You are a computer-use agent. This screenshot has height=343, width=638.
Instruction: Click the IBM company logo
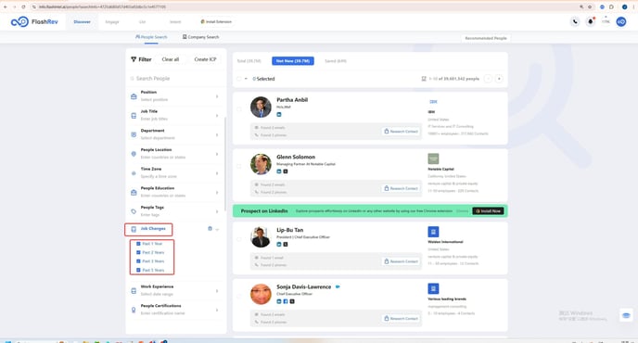433,102
